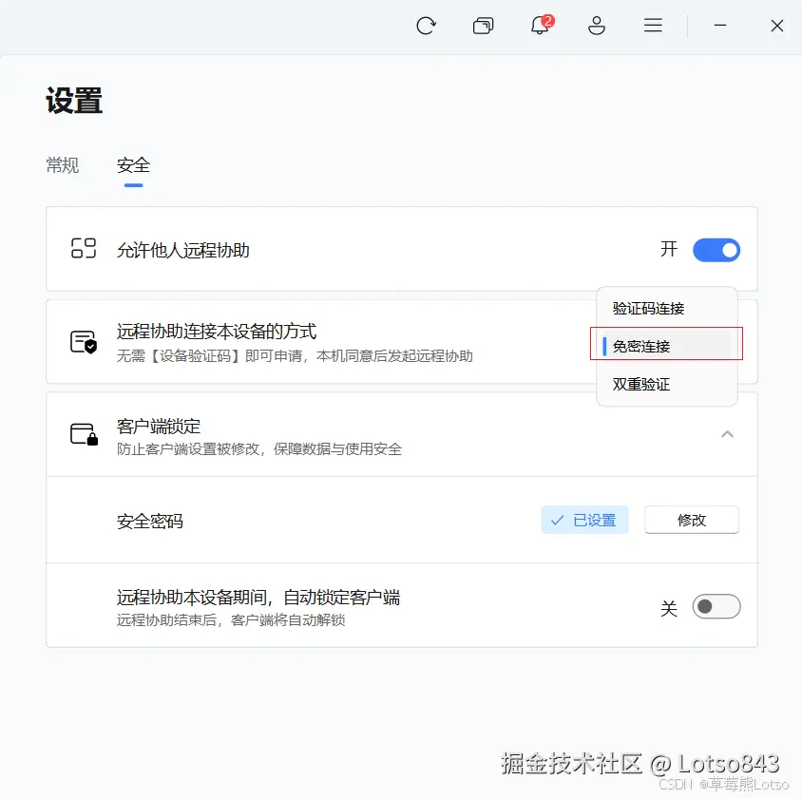Click the 修改 button for 安全密码
The image size is (802, 799).
[691, 520]
